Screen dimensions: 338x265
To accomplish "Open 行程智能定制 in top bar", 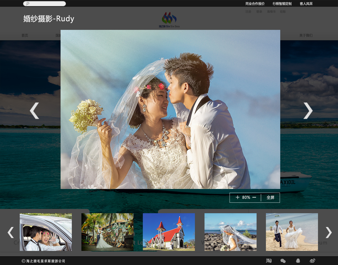I will [x=282, y=4].
